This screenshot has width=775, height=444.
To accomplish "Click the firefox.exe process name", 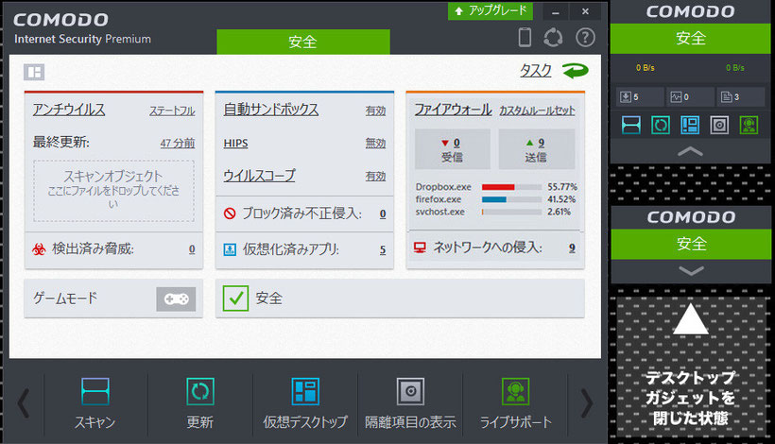I will coord(439,199).
